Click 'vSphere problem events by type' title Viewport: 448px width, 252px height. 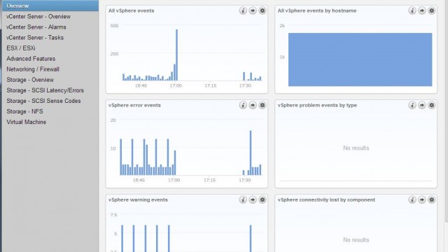pyautogui.click(x=317, y=105)
